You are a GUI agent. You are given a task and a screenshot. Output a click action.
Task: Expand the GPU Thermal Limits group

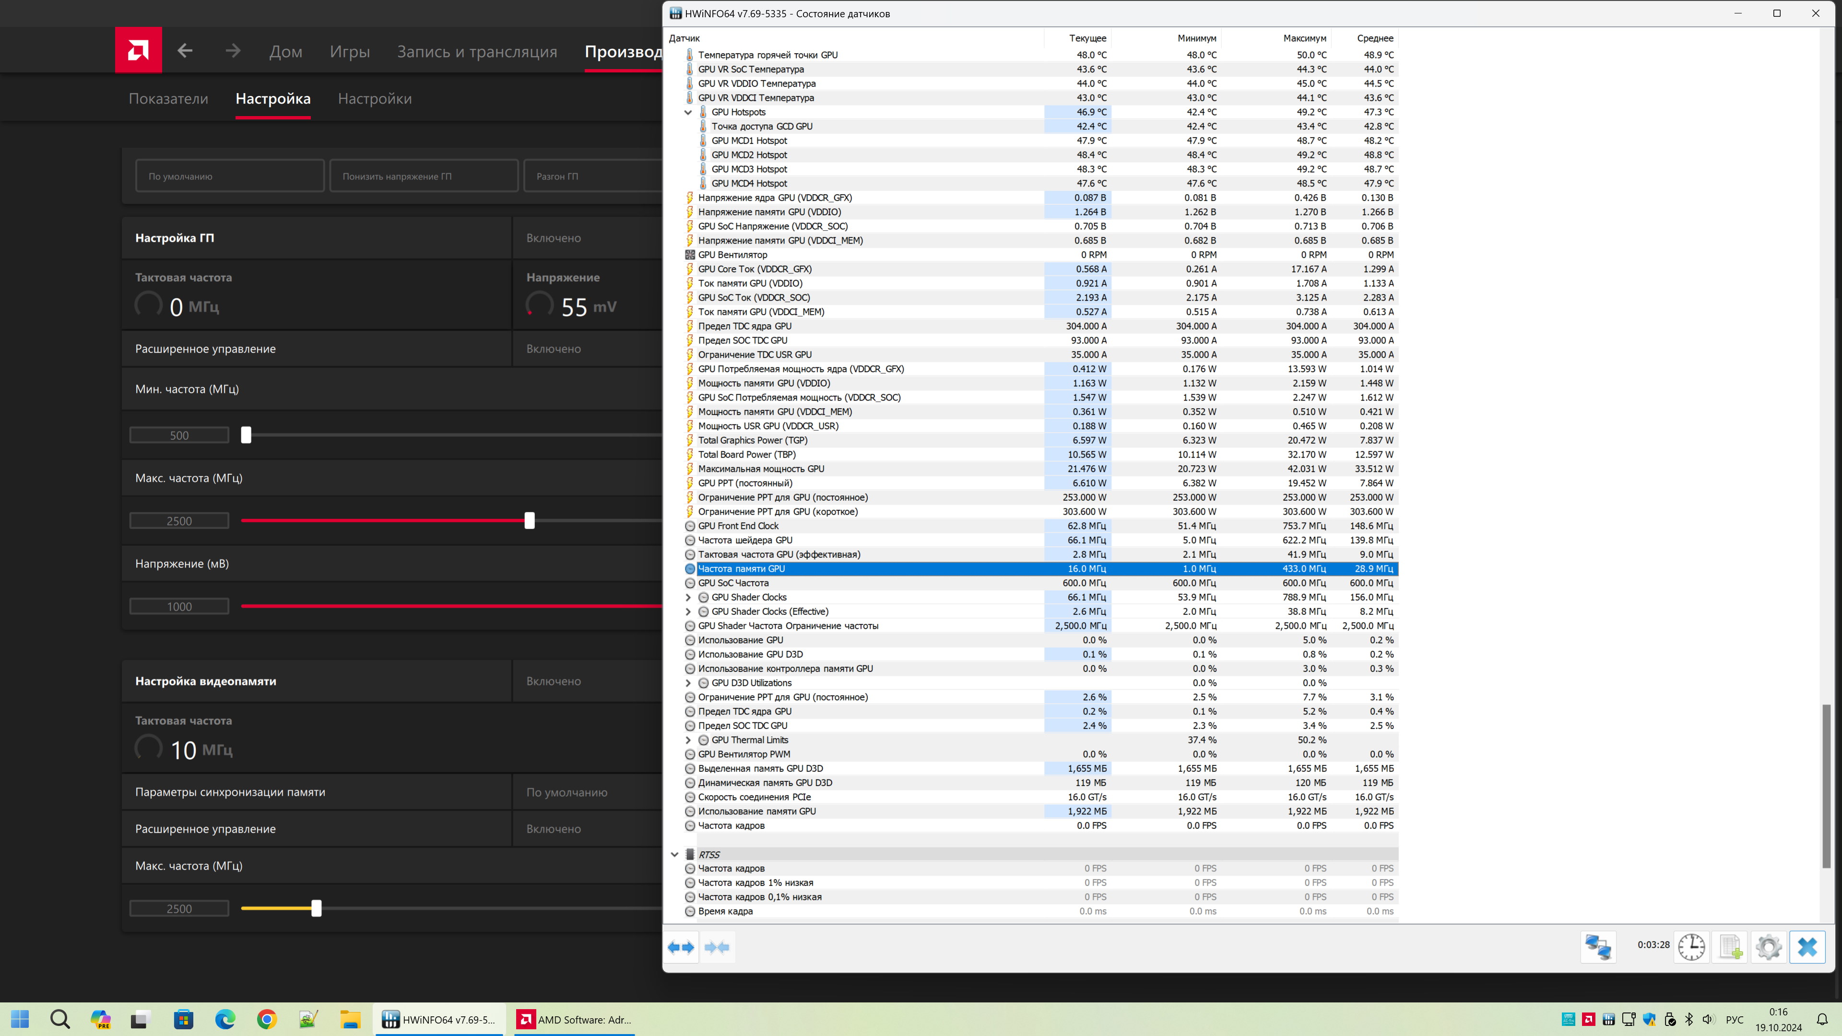(688, 740)
